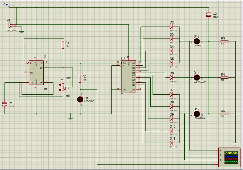Screen dimensions: 243x170
Task: Click the MR pin label on U2
Action: point(124,90)
